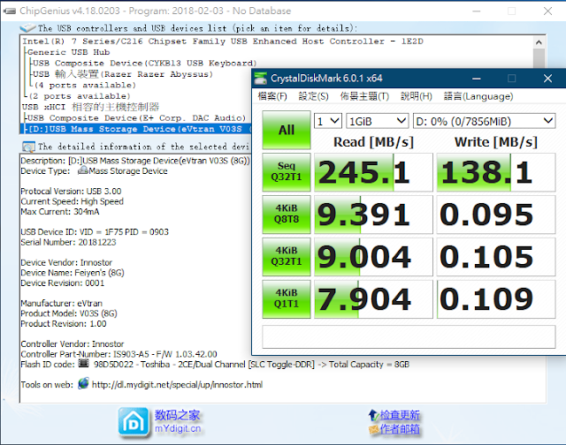
Task: Select the Generic USB Hub entry
Action: pyautogui.click(x=69, y=52)
